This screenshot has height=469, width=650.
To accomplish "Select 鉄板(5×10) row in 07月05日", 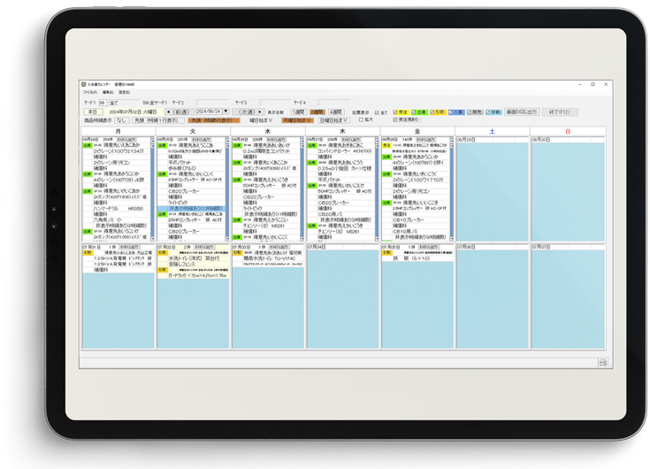I will (417, 258).
